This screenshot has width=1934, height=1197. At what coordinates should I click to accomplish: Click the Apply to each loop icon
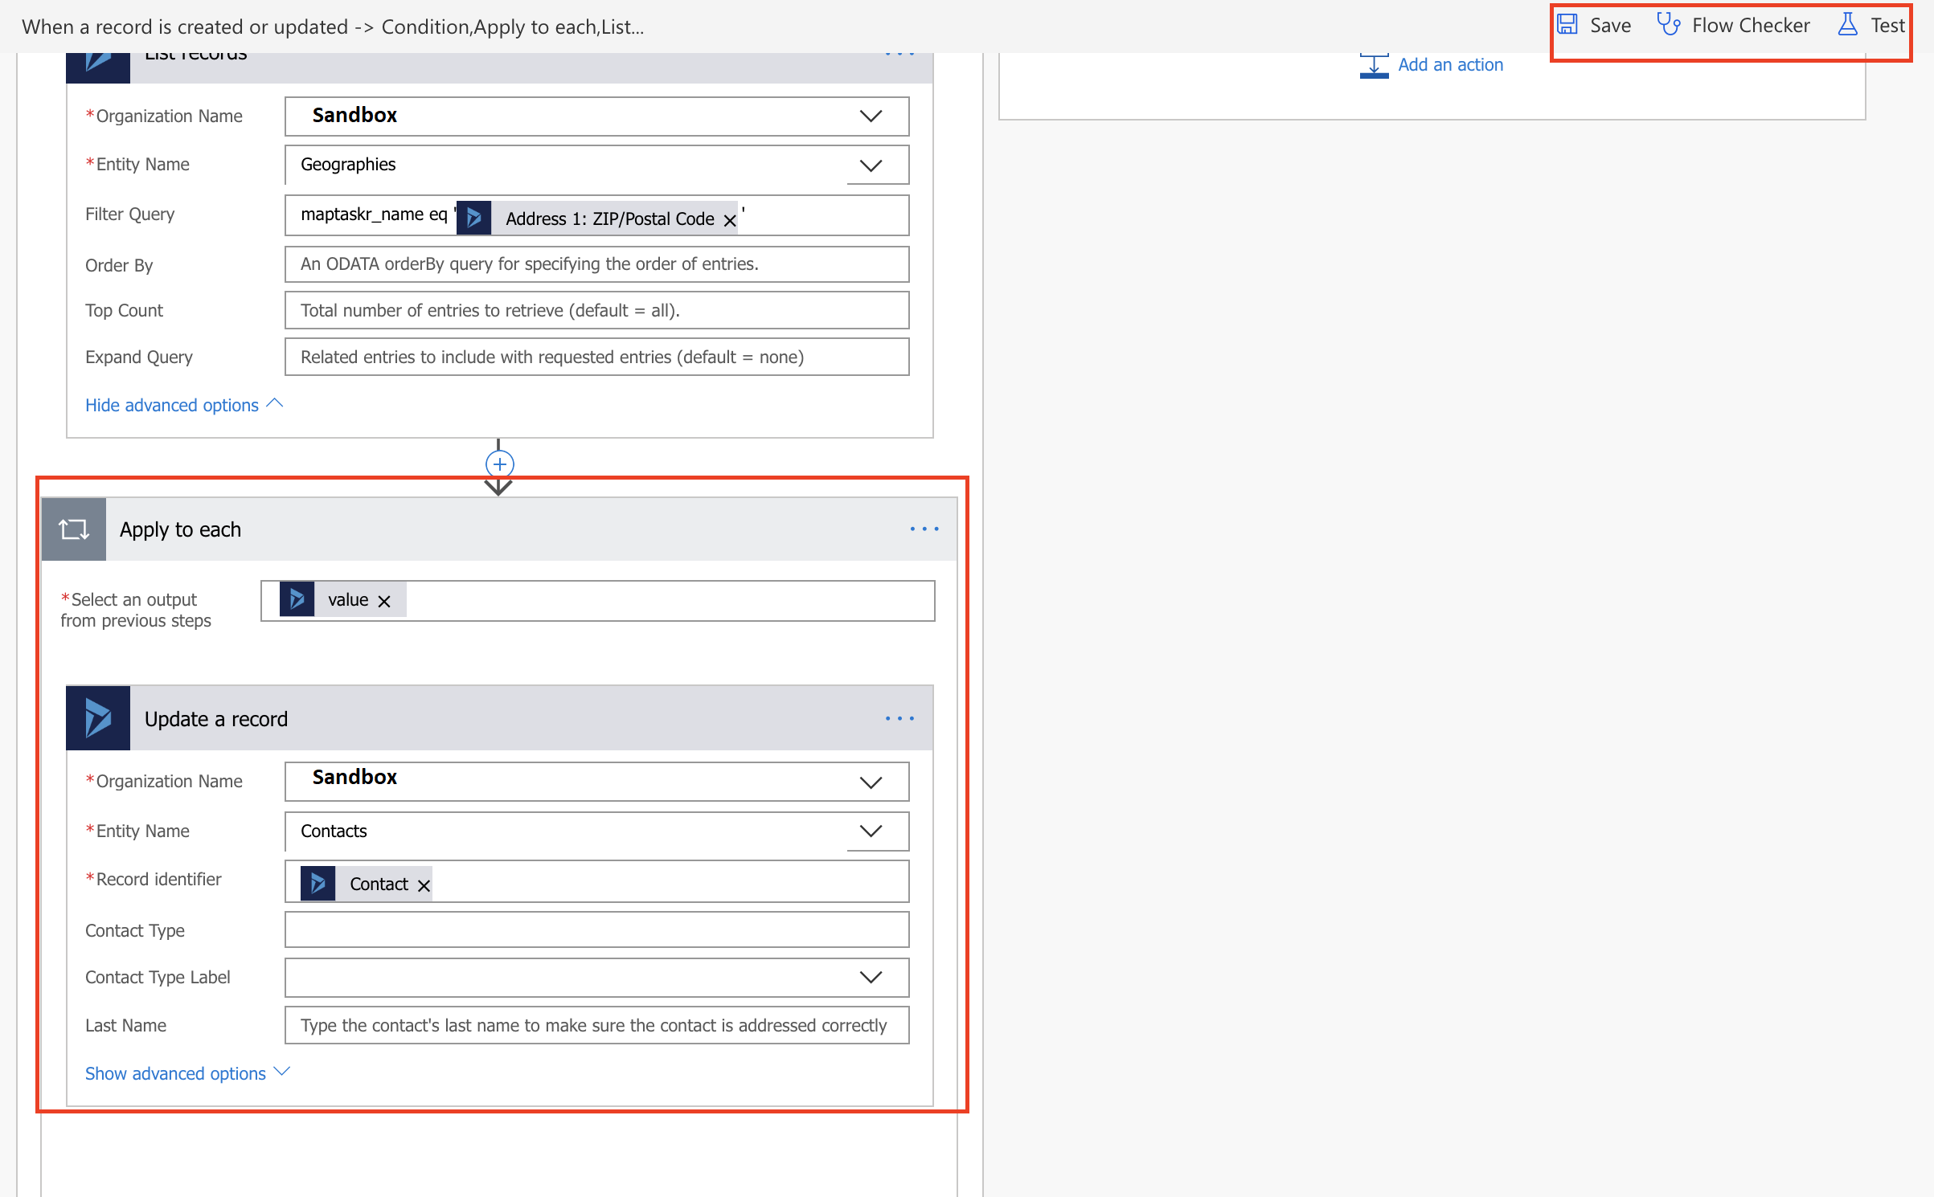click(74, 529)
